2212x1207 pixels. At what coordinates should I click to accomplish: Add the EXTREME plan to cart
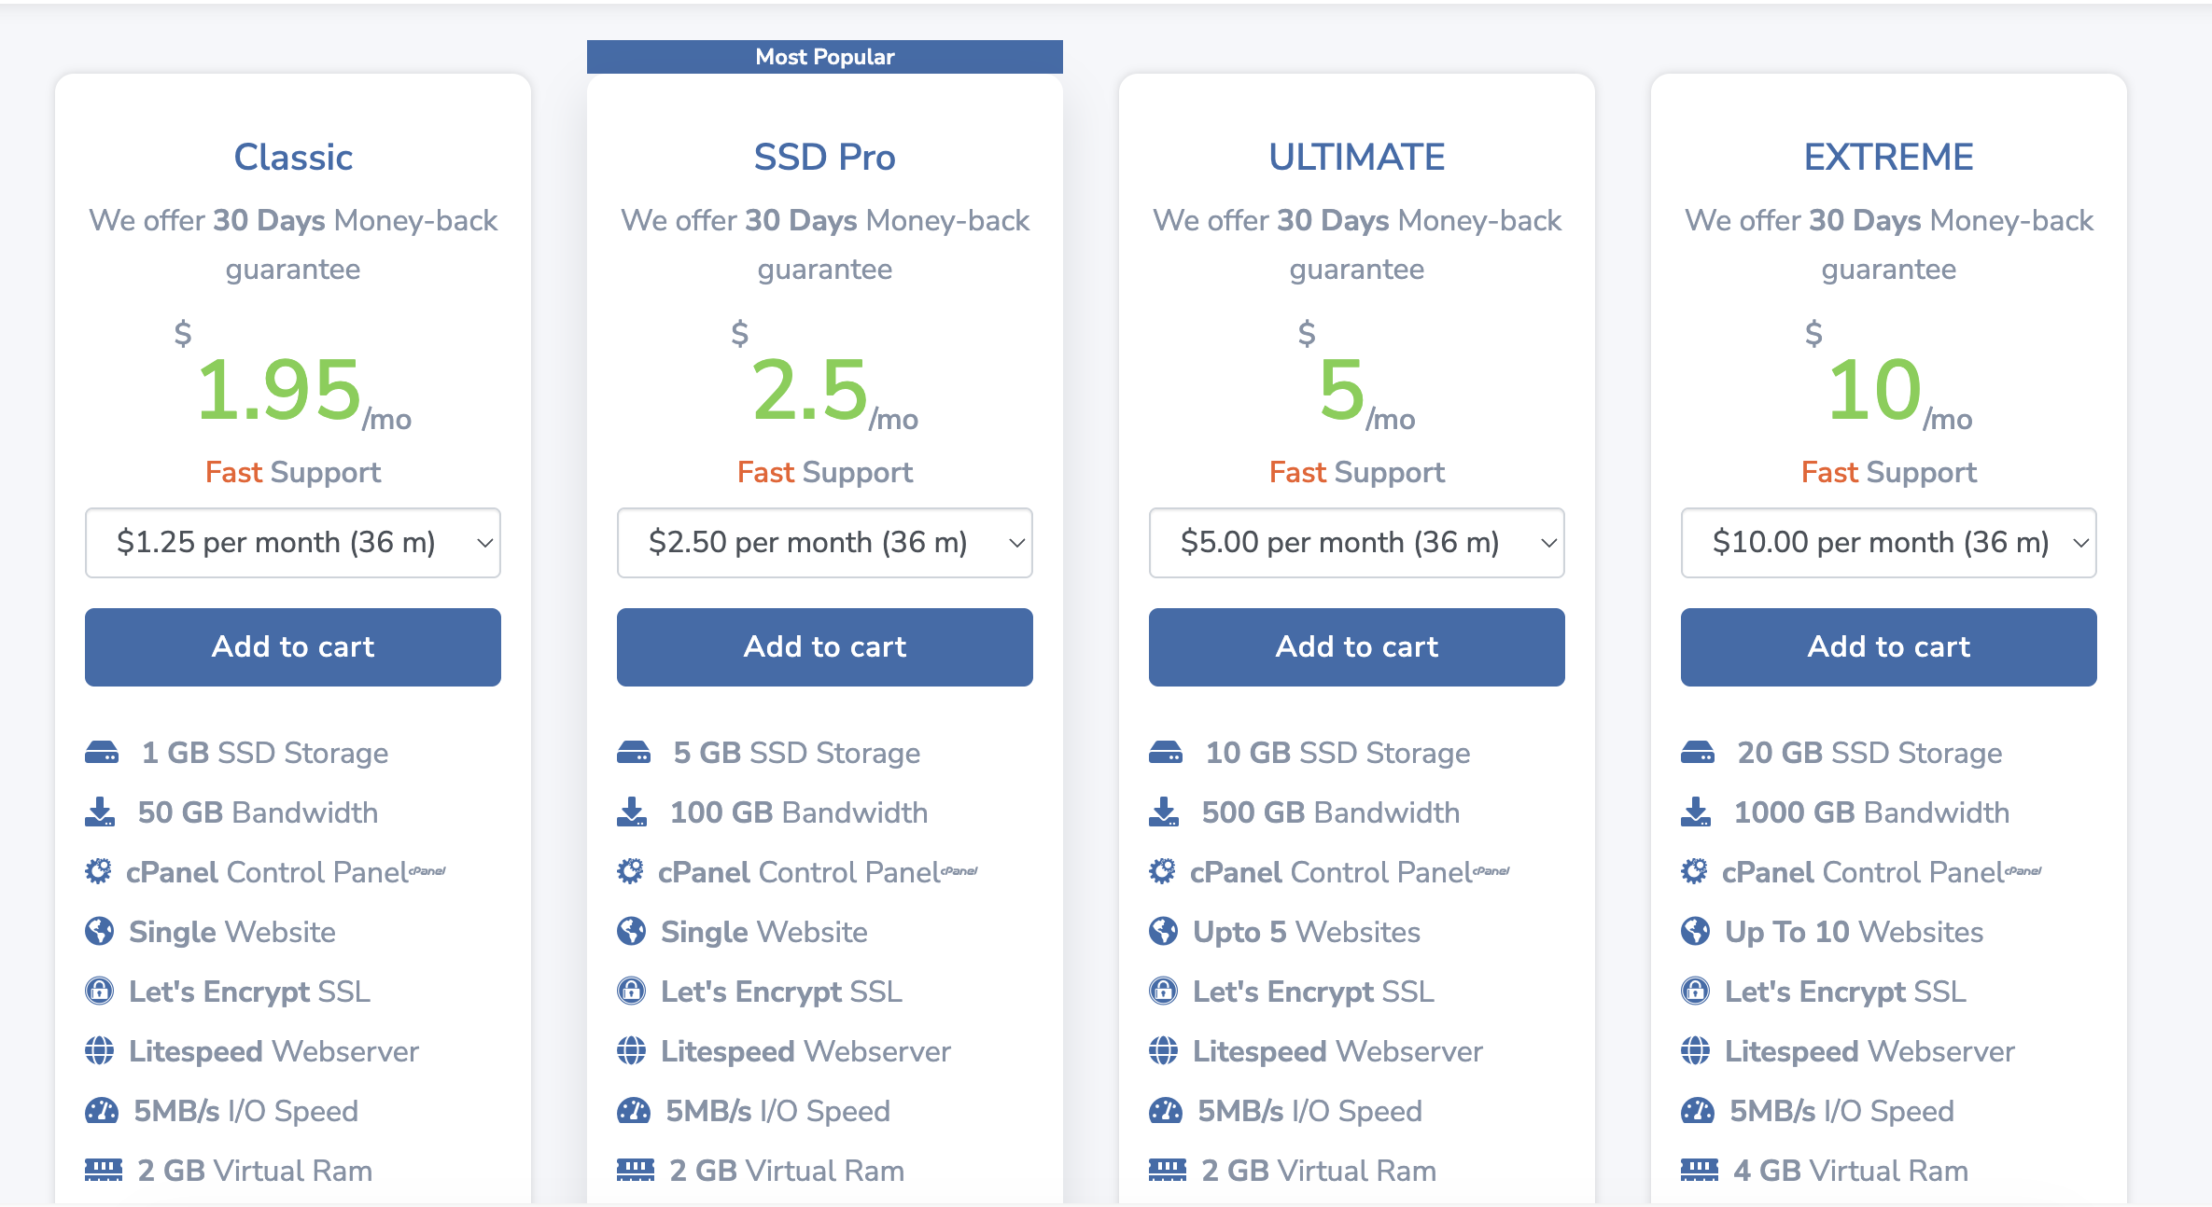coord(1889,647)
